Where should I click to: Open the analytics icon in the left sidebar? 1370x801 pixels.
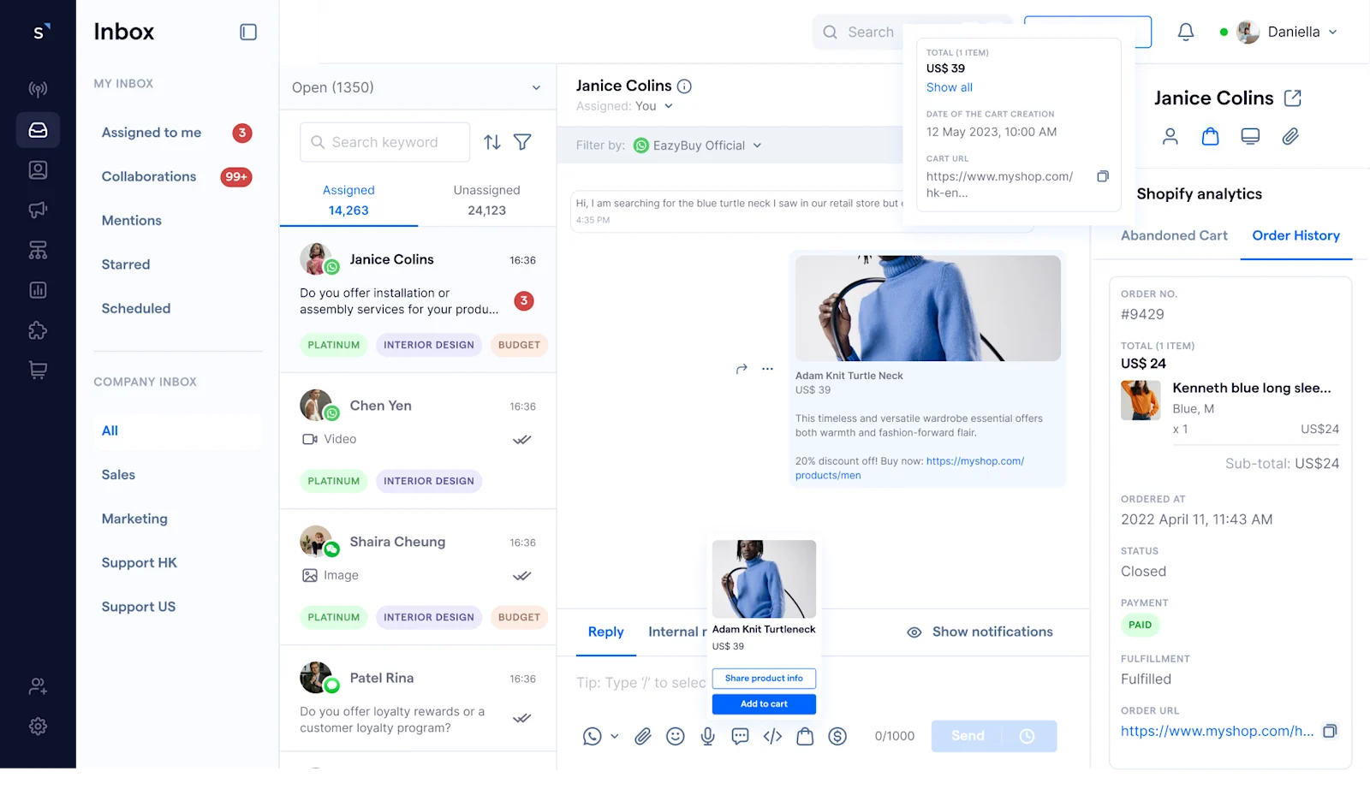[38, 289]
